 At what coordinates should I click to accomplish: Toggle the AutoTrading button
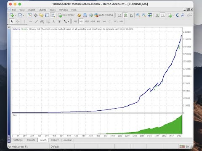pyautogui.click(x=104, y=15)
